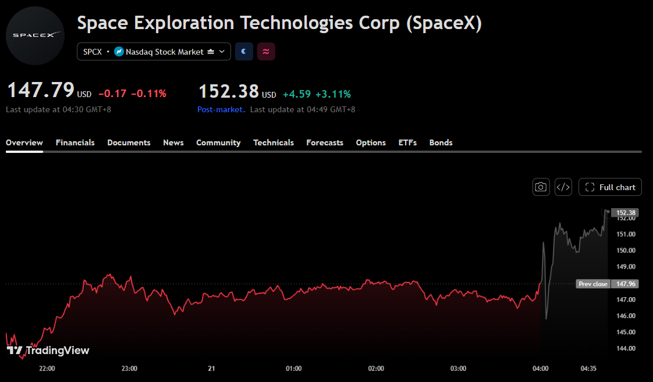Go to the Technicals tab
This screenshot has height=382, width=653.
[273, 142]
